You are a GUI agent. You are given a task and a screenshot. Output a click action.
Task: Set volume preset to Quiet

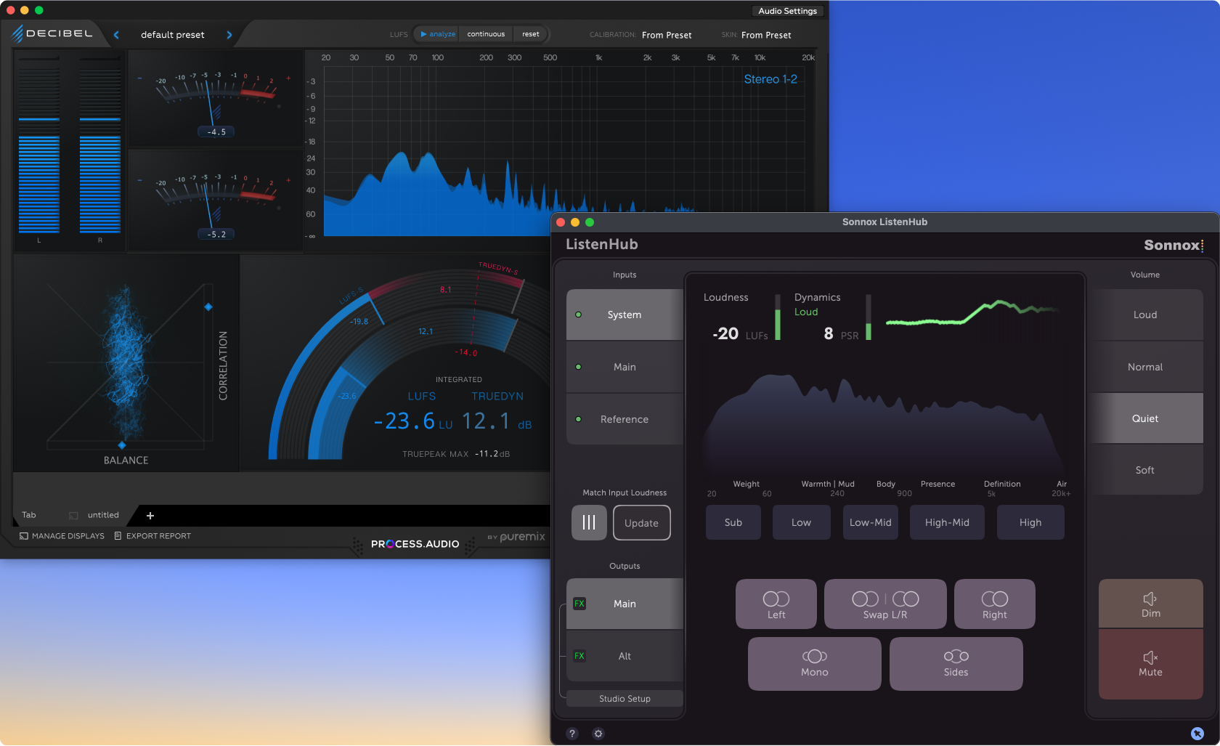pyautogui.click(x=1145, y=418)
